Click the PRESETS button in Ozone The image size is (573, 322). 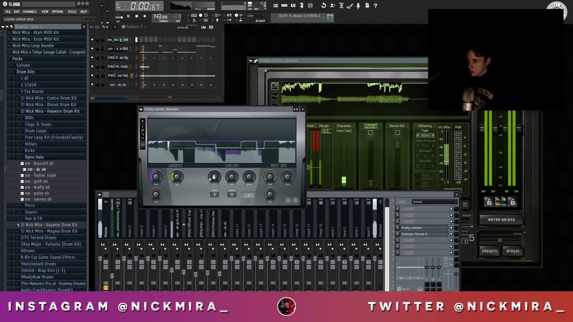[x=489, y=251]
